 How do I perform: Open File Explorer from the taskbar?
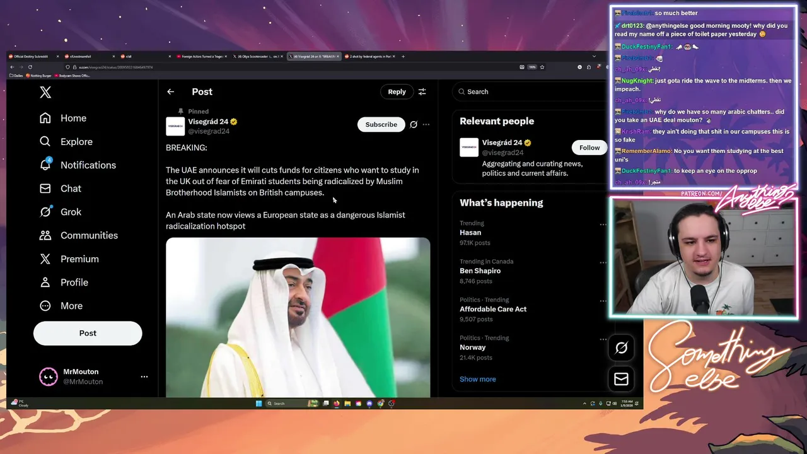[x=347, y=404]
